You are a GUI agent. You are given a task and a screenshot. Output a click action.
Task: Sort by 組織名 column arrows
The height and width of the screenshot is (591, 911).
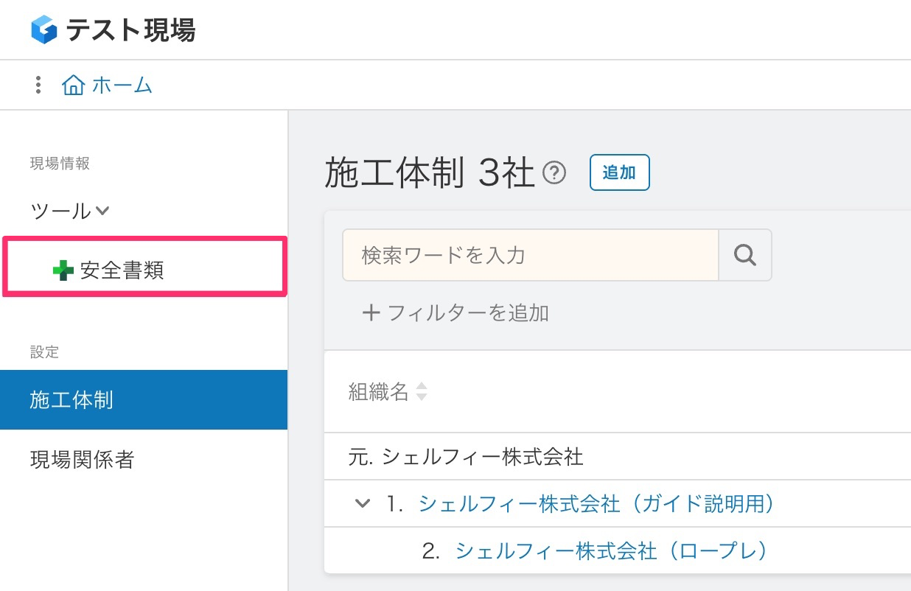click(x=422, y=392)
